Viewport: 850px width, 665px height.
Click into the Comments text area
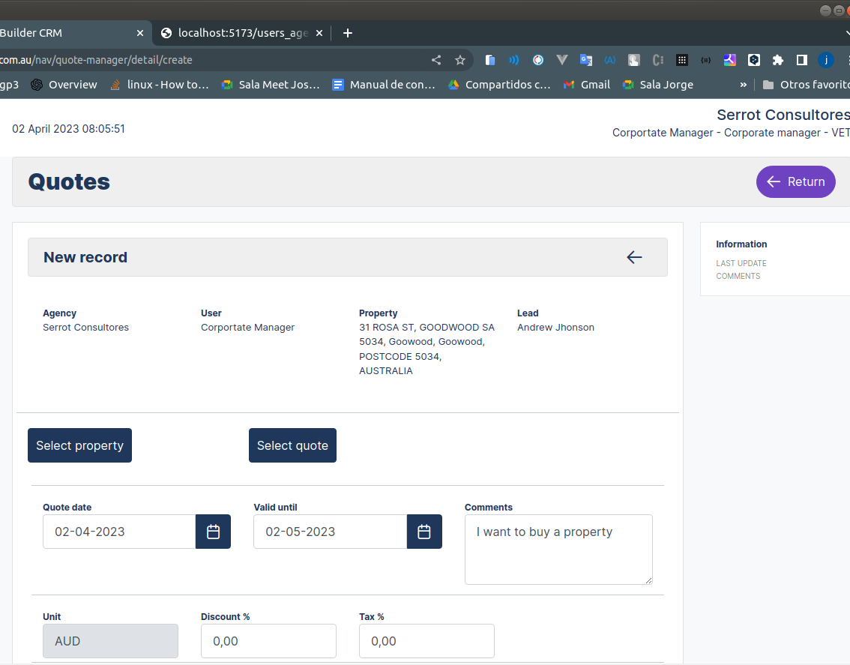558,550
